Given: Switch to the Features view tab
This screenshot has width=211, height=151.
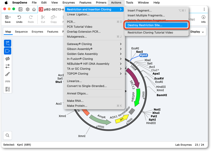Looking at the screenshot, I should coord(53,32).
